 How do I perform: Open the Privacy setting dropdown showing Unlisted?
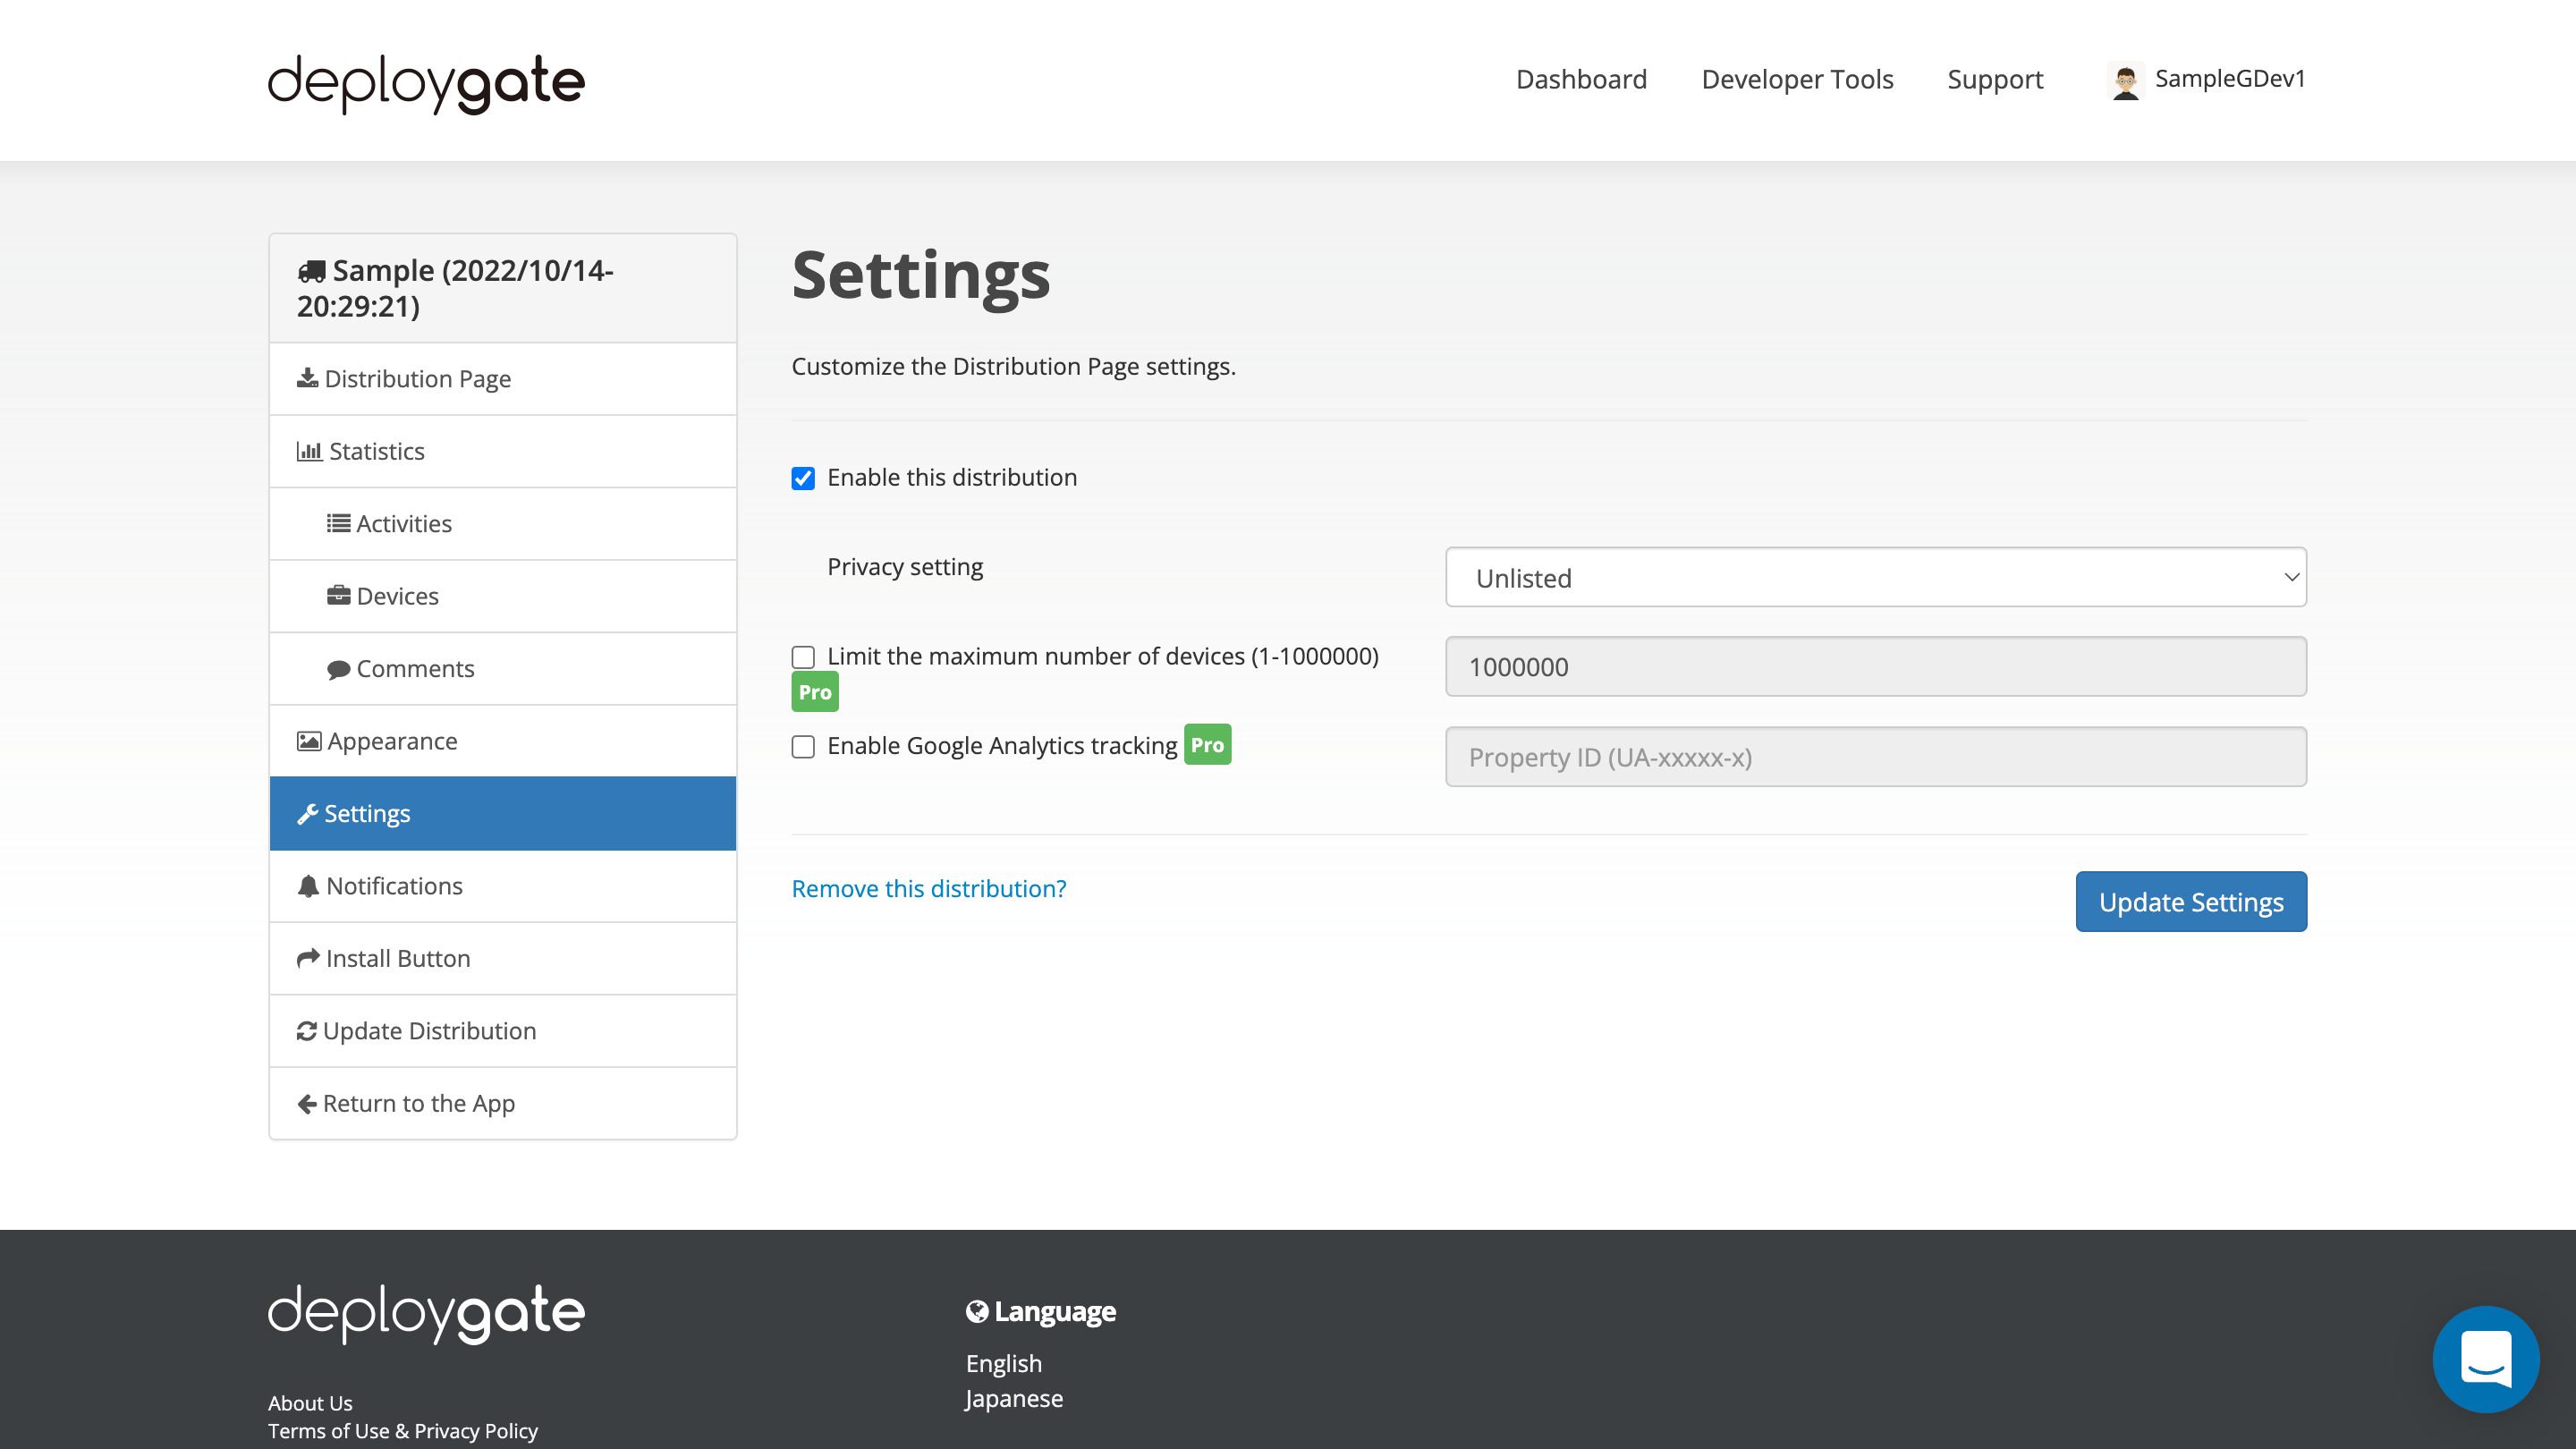point(1875,577)
